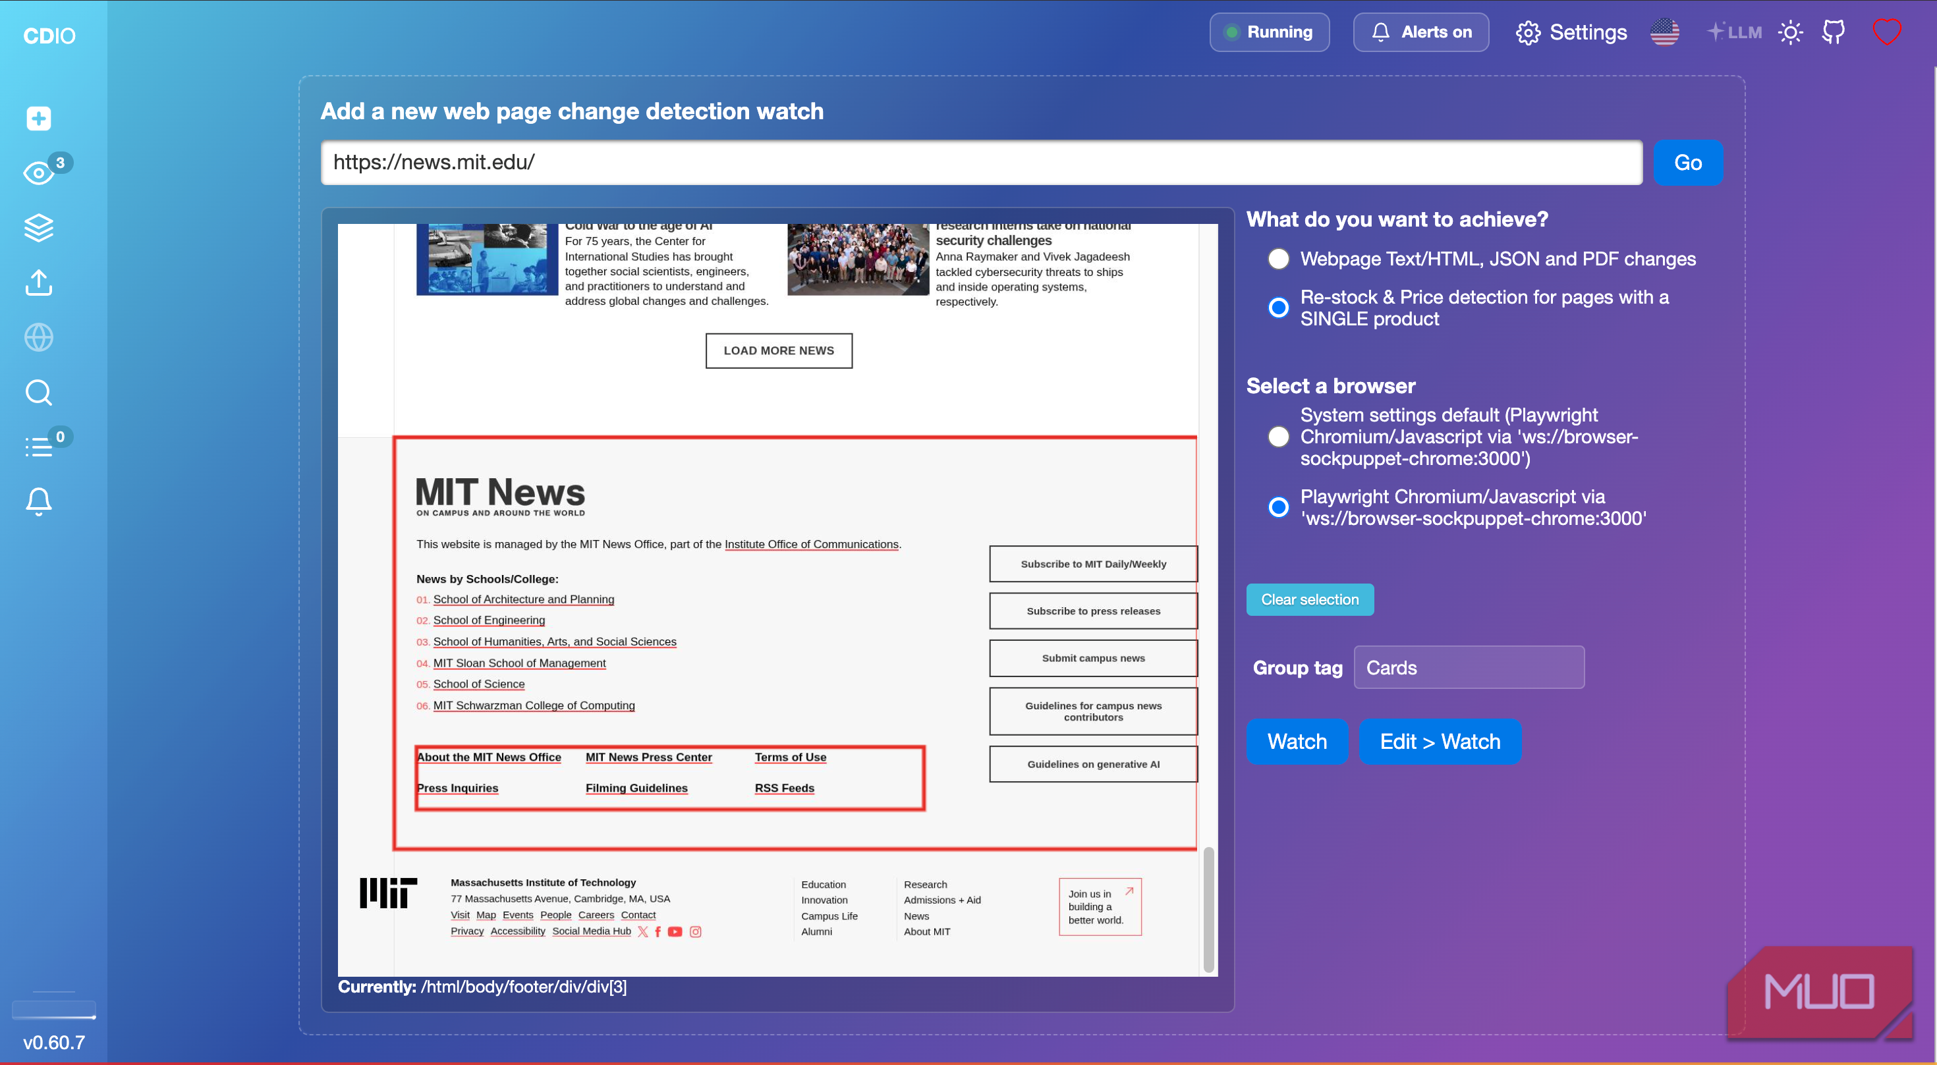Click the v0.60.7 version text

pos(53,1043)
